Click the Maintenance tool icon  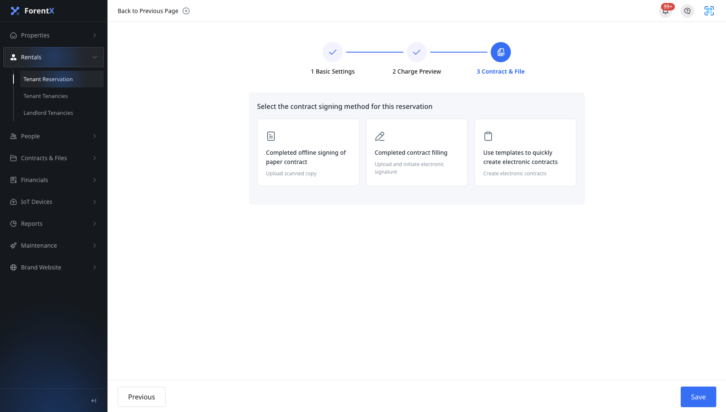13,246
